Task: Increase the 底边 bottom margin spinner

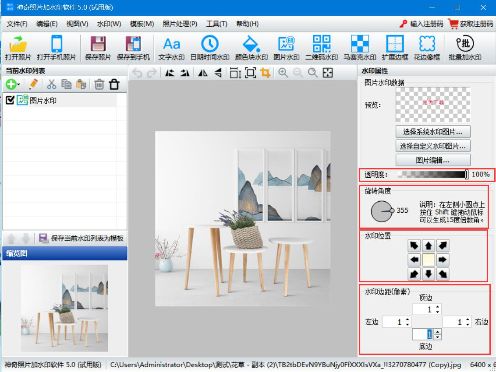Action: tap(437, 332)
